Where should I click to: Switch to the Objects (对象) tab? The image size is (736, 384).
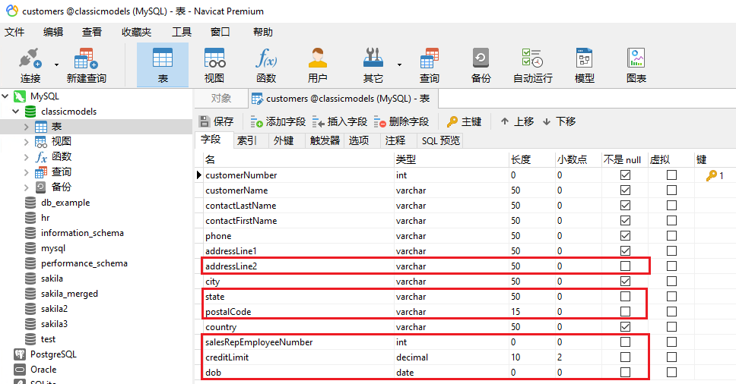221,99
